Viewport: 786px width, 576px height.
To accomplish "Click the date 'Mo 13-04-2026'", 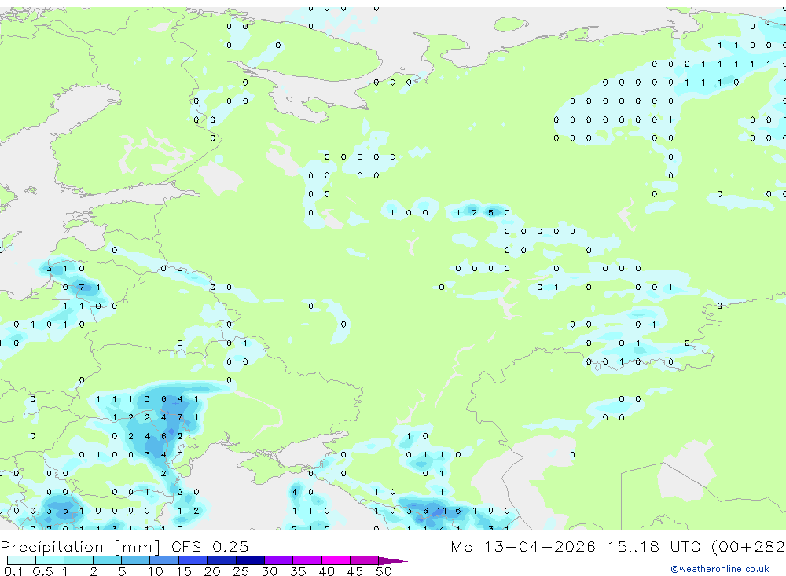I will 523,546.
